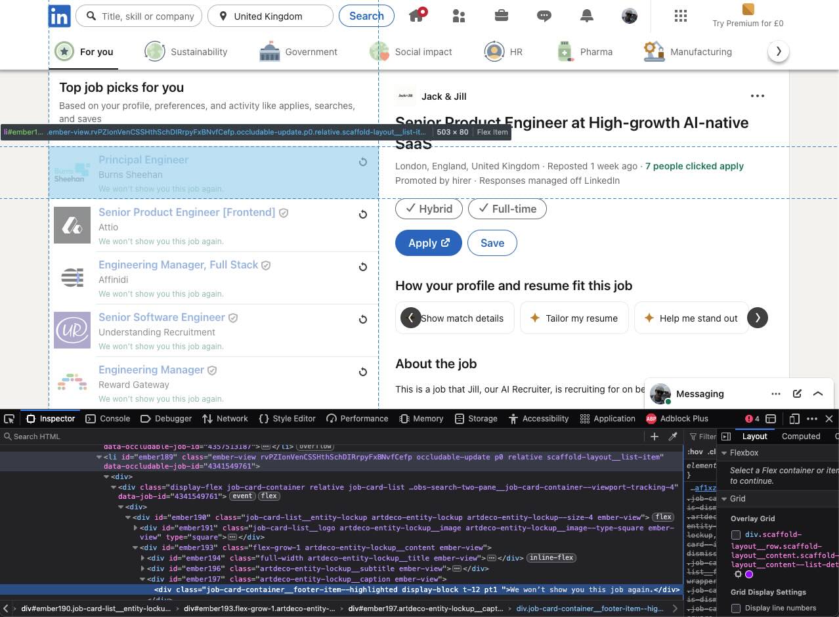Open the LinkedIn notifications bell

586,15
